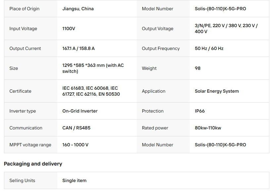This screenshot has width=273, height=193.
Task: Click the Selling Units label
Action: (x=22, y=181)
